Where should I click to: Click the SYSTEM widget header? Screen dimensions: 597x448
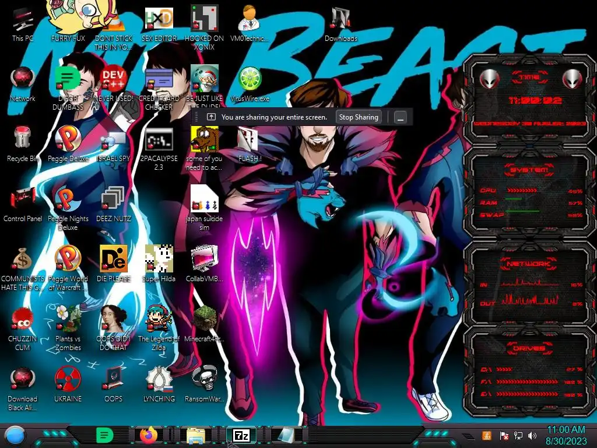pyautogui.click(x=529, y=170)
